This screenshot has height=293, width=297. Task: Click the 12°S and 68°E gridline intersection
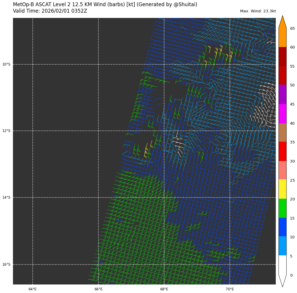[x=164, y=131]
